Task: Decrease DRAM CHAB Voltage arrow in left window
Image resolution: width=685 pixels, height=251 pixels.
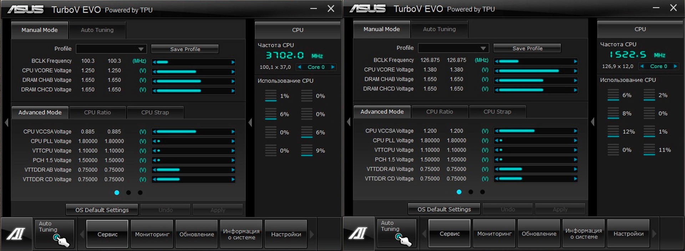Action: pos(154,81)
